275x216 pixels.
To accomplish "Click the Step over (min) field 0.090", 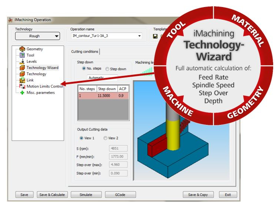I will (x=118, y=173).
